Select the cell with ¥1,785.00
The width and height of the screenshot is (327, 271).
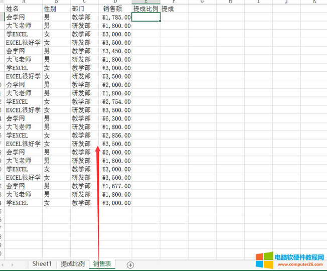click(x=115, y=17)
